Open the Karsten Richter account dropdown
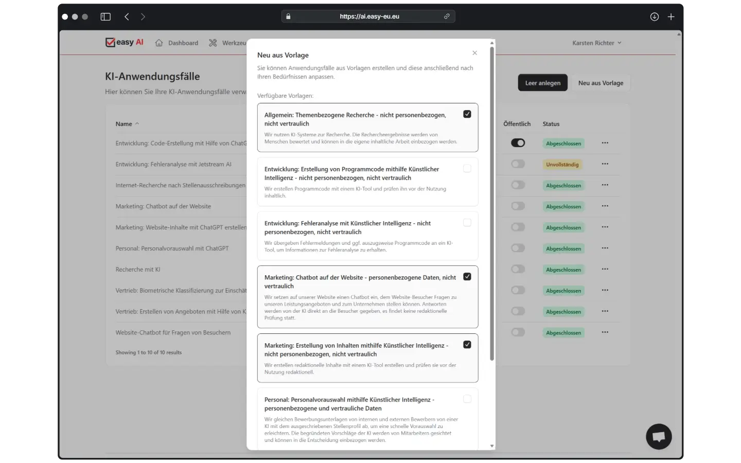 596,43
